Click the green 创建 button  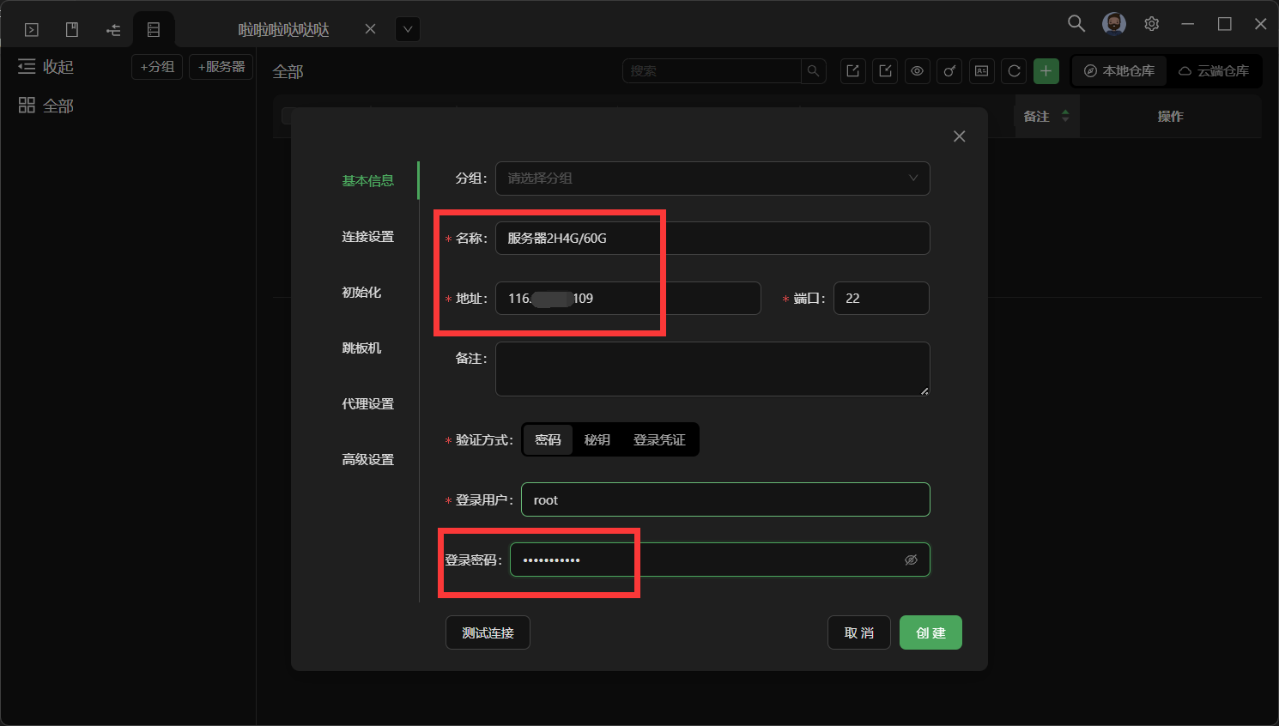click(x=930, y=633)
